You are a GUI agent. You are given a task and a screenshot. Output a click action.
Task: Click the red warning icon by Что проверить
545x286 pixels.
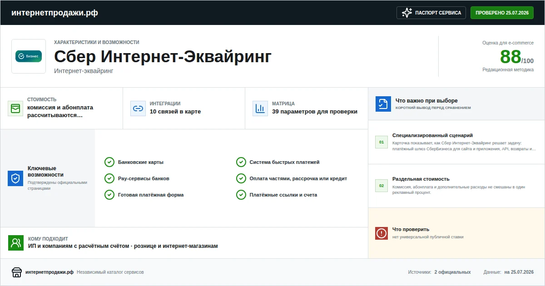(x=381, y=233)
